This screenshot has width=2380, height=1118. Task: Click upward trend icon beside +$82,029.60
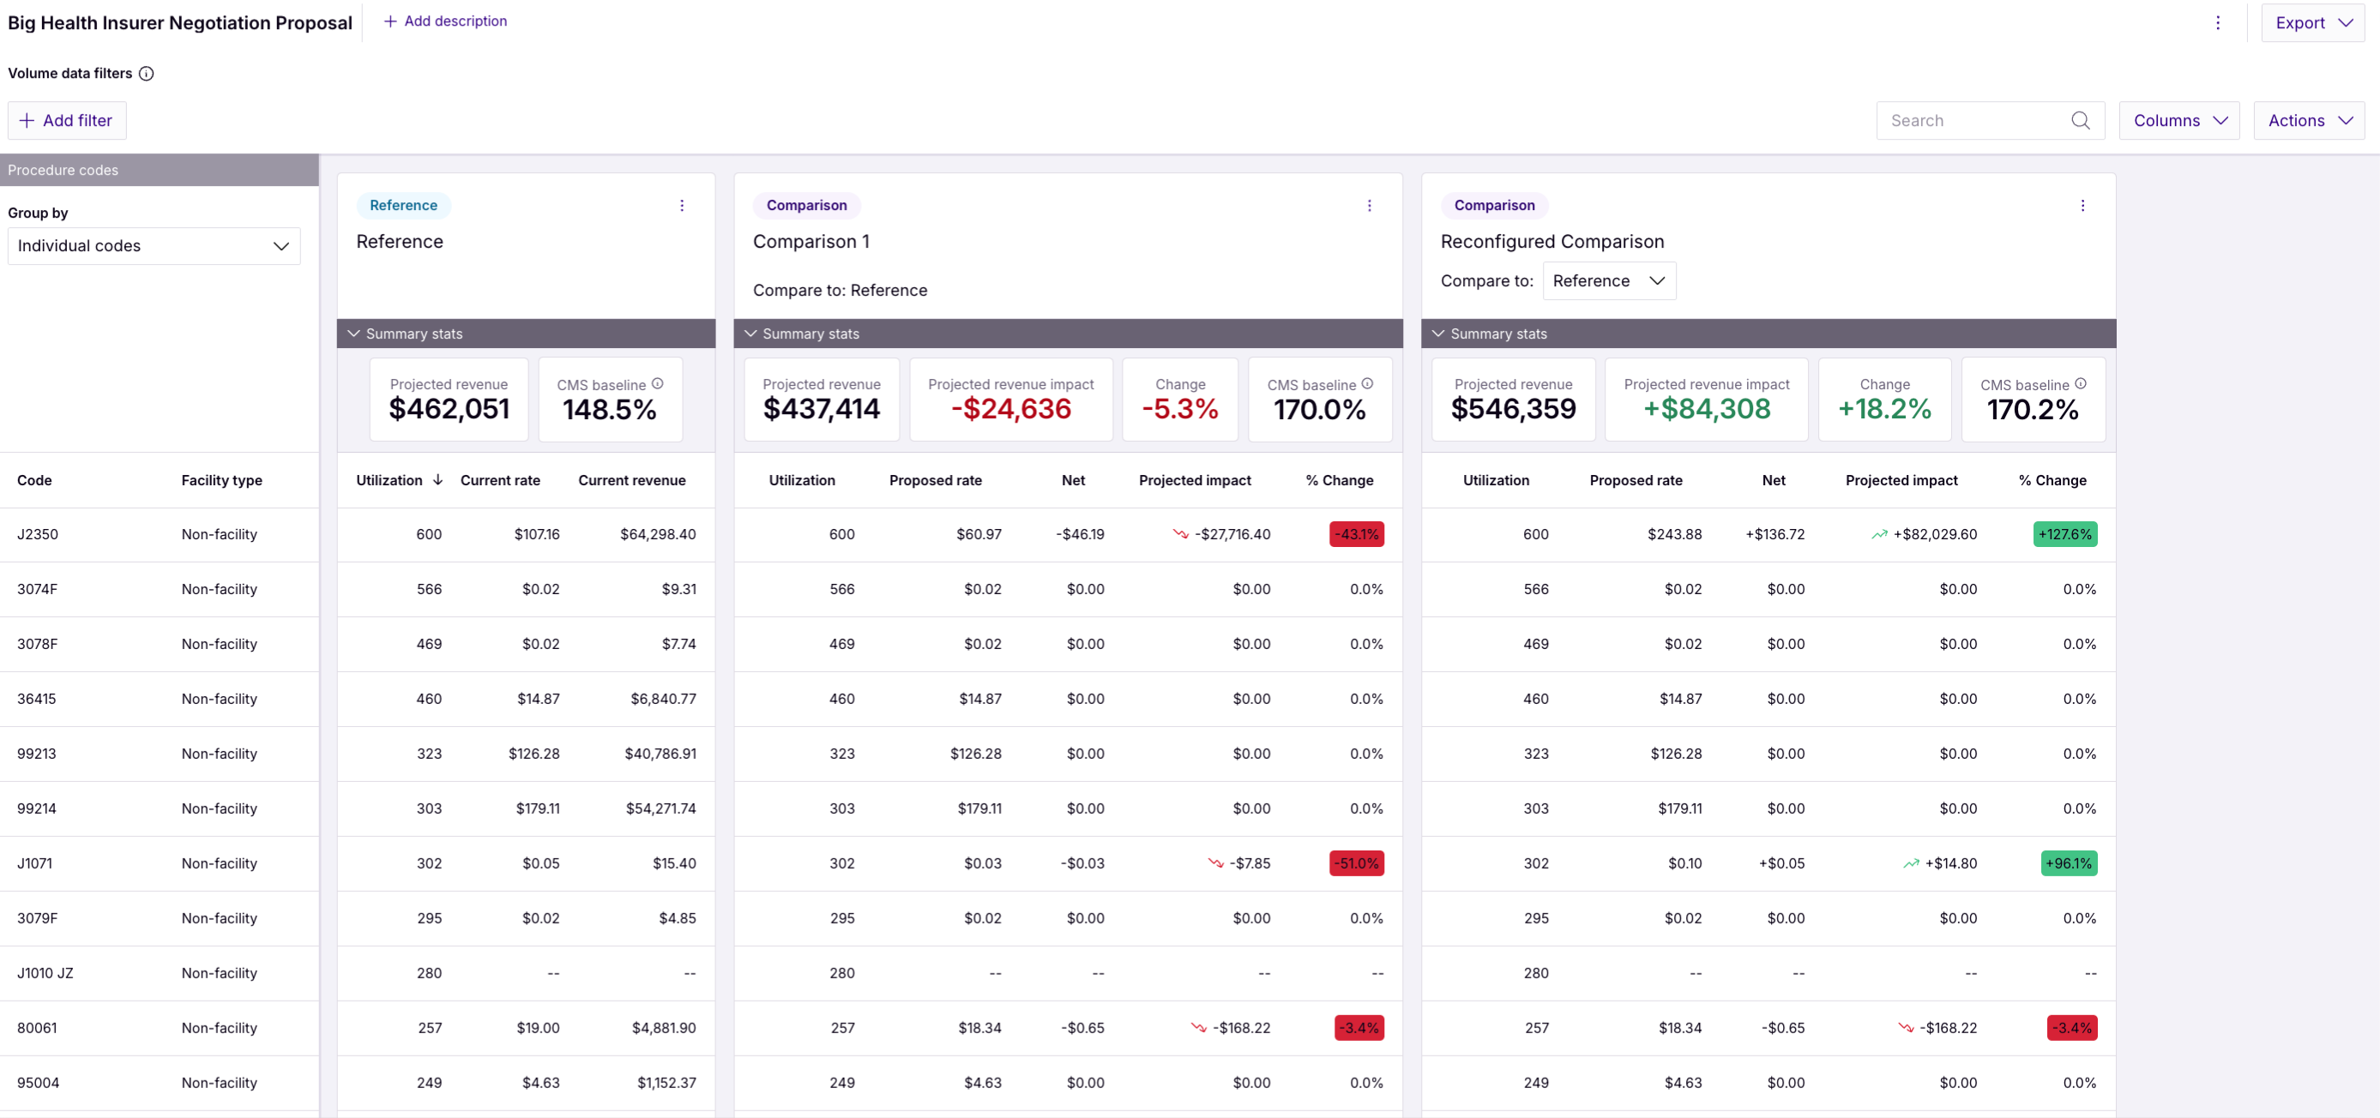tap(1879, 534)
